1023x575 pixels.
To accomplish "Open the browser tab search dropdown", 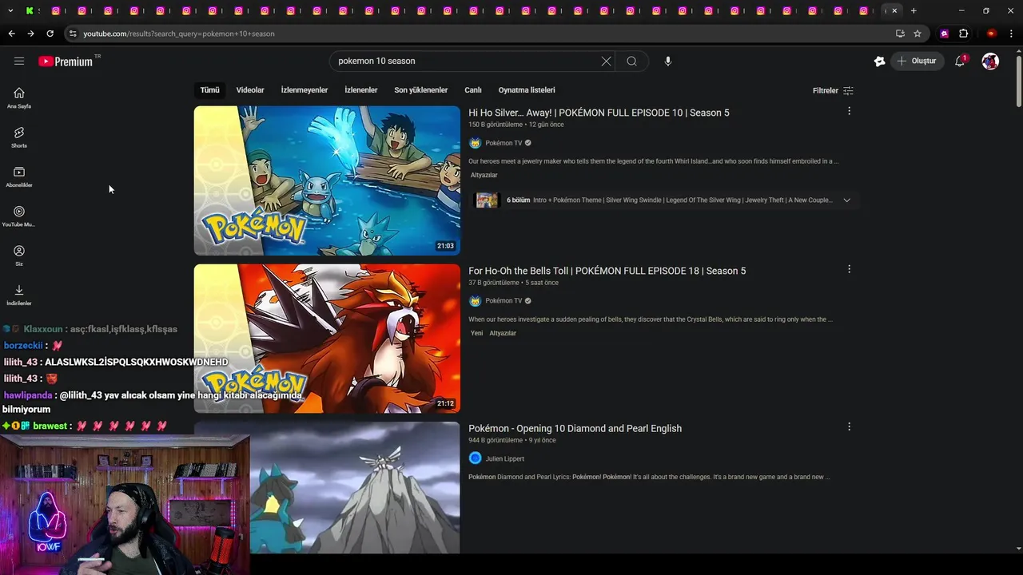I will tap(10, 10).
